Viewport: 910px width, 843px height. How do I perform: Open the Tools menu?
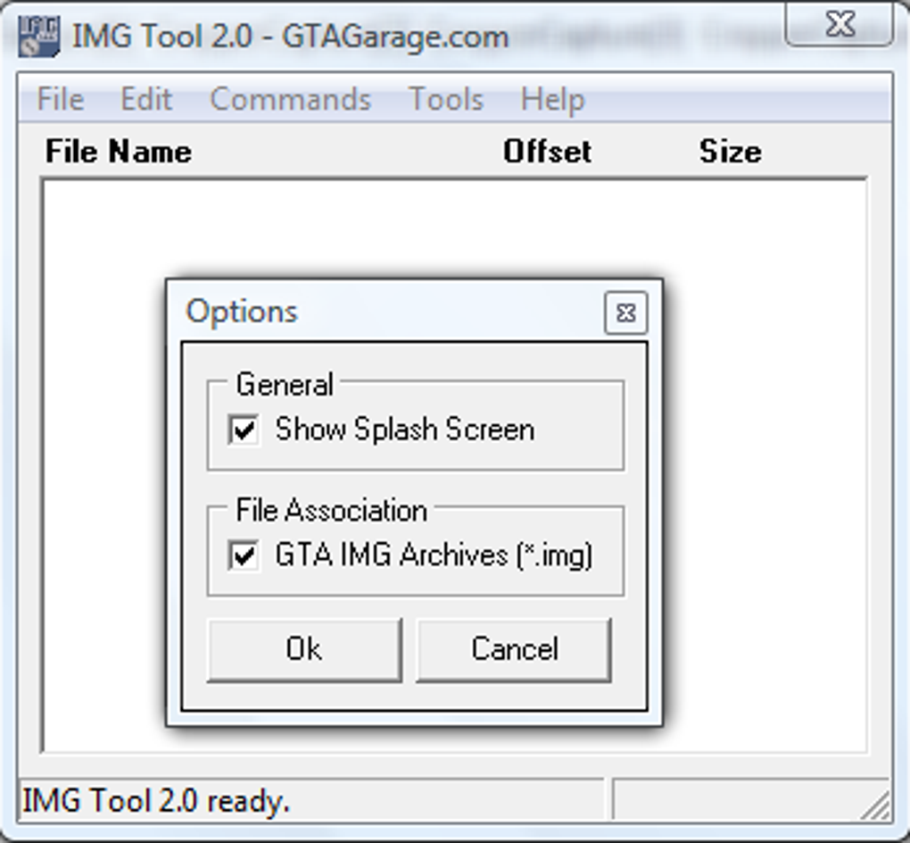click(445, 99)
